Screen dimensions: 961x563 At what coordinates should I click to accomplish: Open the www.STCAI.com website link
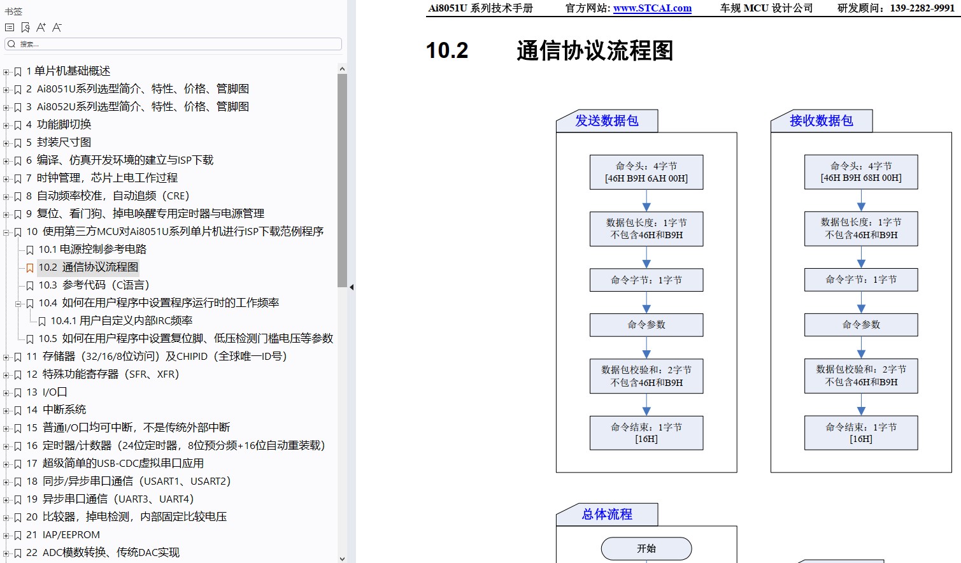pyautogui.click(x=652, y=8)
